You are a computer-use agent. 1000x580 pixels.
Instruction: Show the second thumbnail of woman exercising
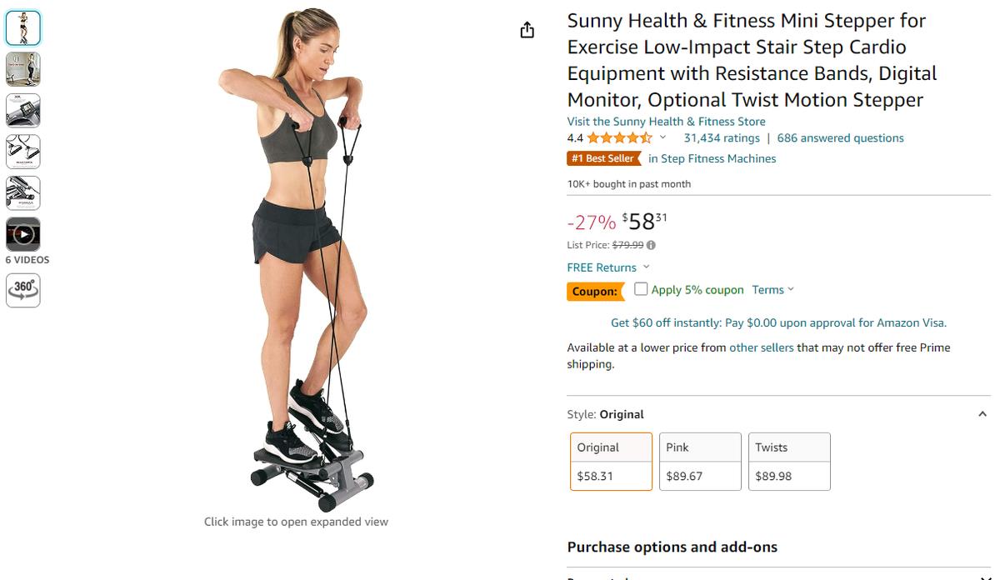click(x=23, y=69)
